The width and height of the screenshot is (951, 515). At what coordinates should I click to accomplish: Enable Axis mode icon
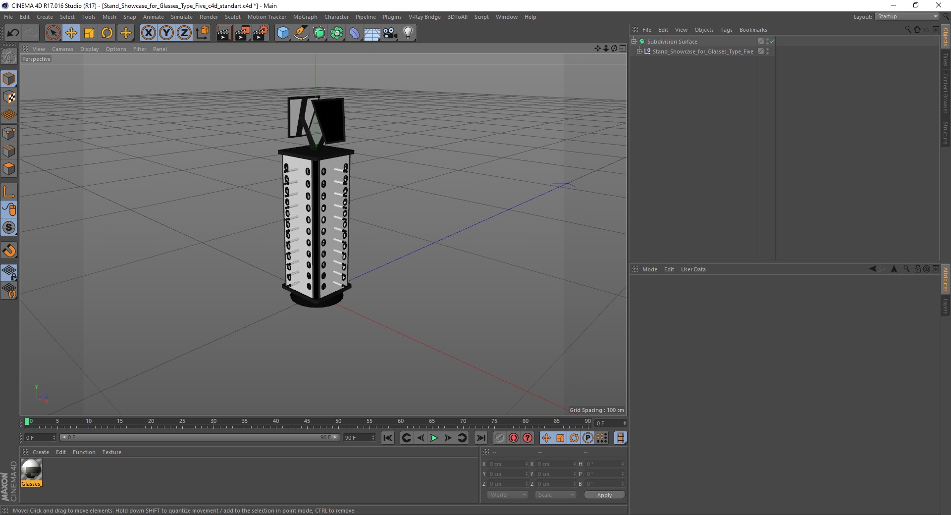coord(9,192)
